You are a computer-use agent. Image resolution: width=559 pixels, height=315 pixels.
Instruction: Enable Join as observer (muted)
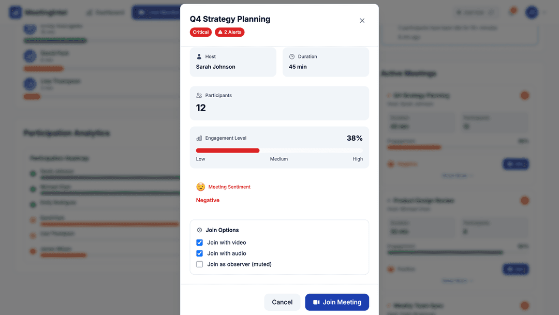pos(200,264)
